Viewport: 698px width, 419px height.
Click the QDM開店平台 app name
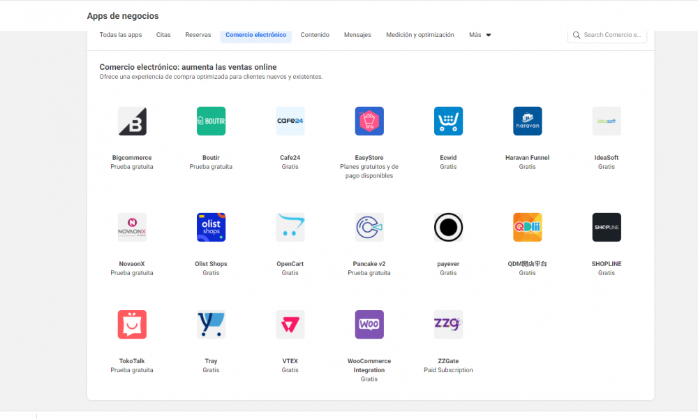(x=528, y=263)
